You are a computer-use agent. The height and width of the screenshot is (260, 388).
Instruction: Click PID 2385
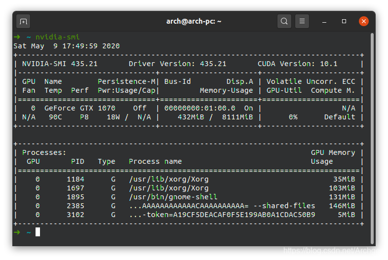click(x=75, y=206)
